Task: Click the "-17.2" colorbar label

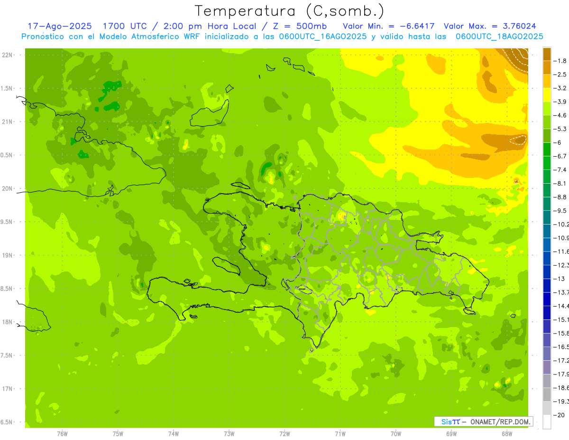Action: pyautogui.click(x=562, y=360)
